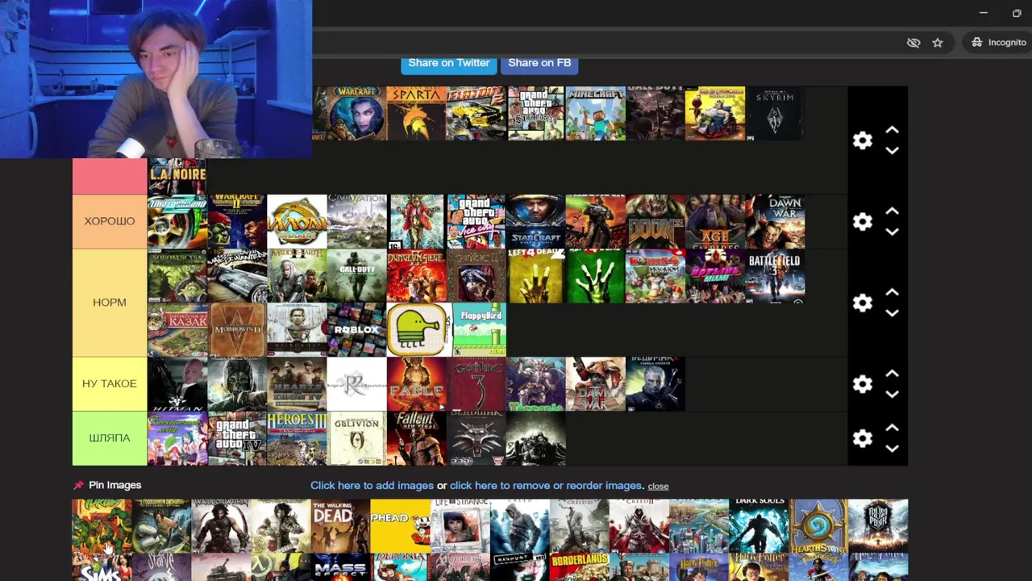Pick the Dark Souls cover from image pool
This screenshot has width=1032, height=581.
point(759,526)
